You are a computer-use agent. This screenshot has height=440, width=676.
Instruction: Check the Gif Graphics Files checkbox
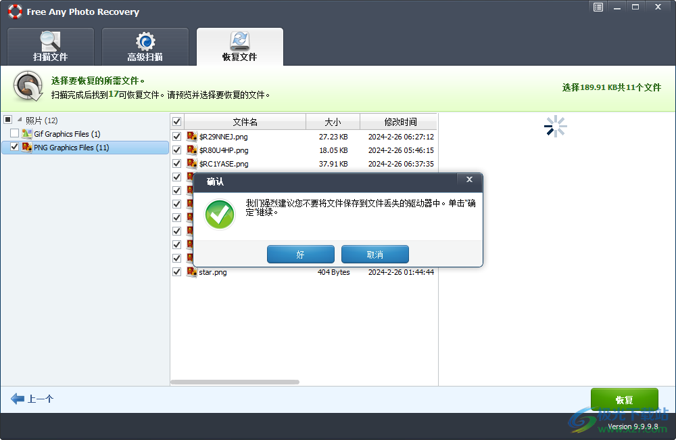click(14, 133)
